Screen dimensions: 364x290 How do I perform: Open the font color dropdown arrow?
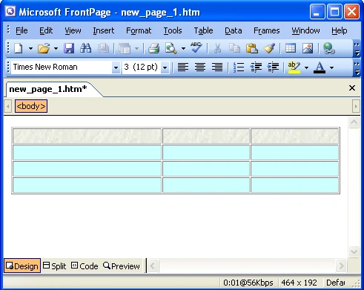point(332,67)
